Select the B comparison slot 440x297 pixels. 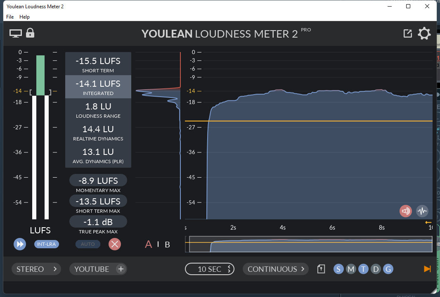click(x=167, y=245)
